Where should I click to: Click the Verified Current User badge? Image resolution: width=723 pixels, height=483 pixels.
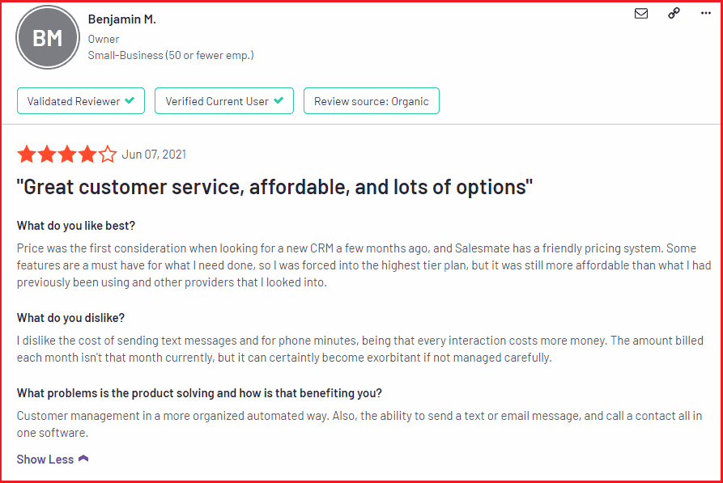224,101
